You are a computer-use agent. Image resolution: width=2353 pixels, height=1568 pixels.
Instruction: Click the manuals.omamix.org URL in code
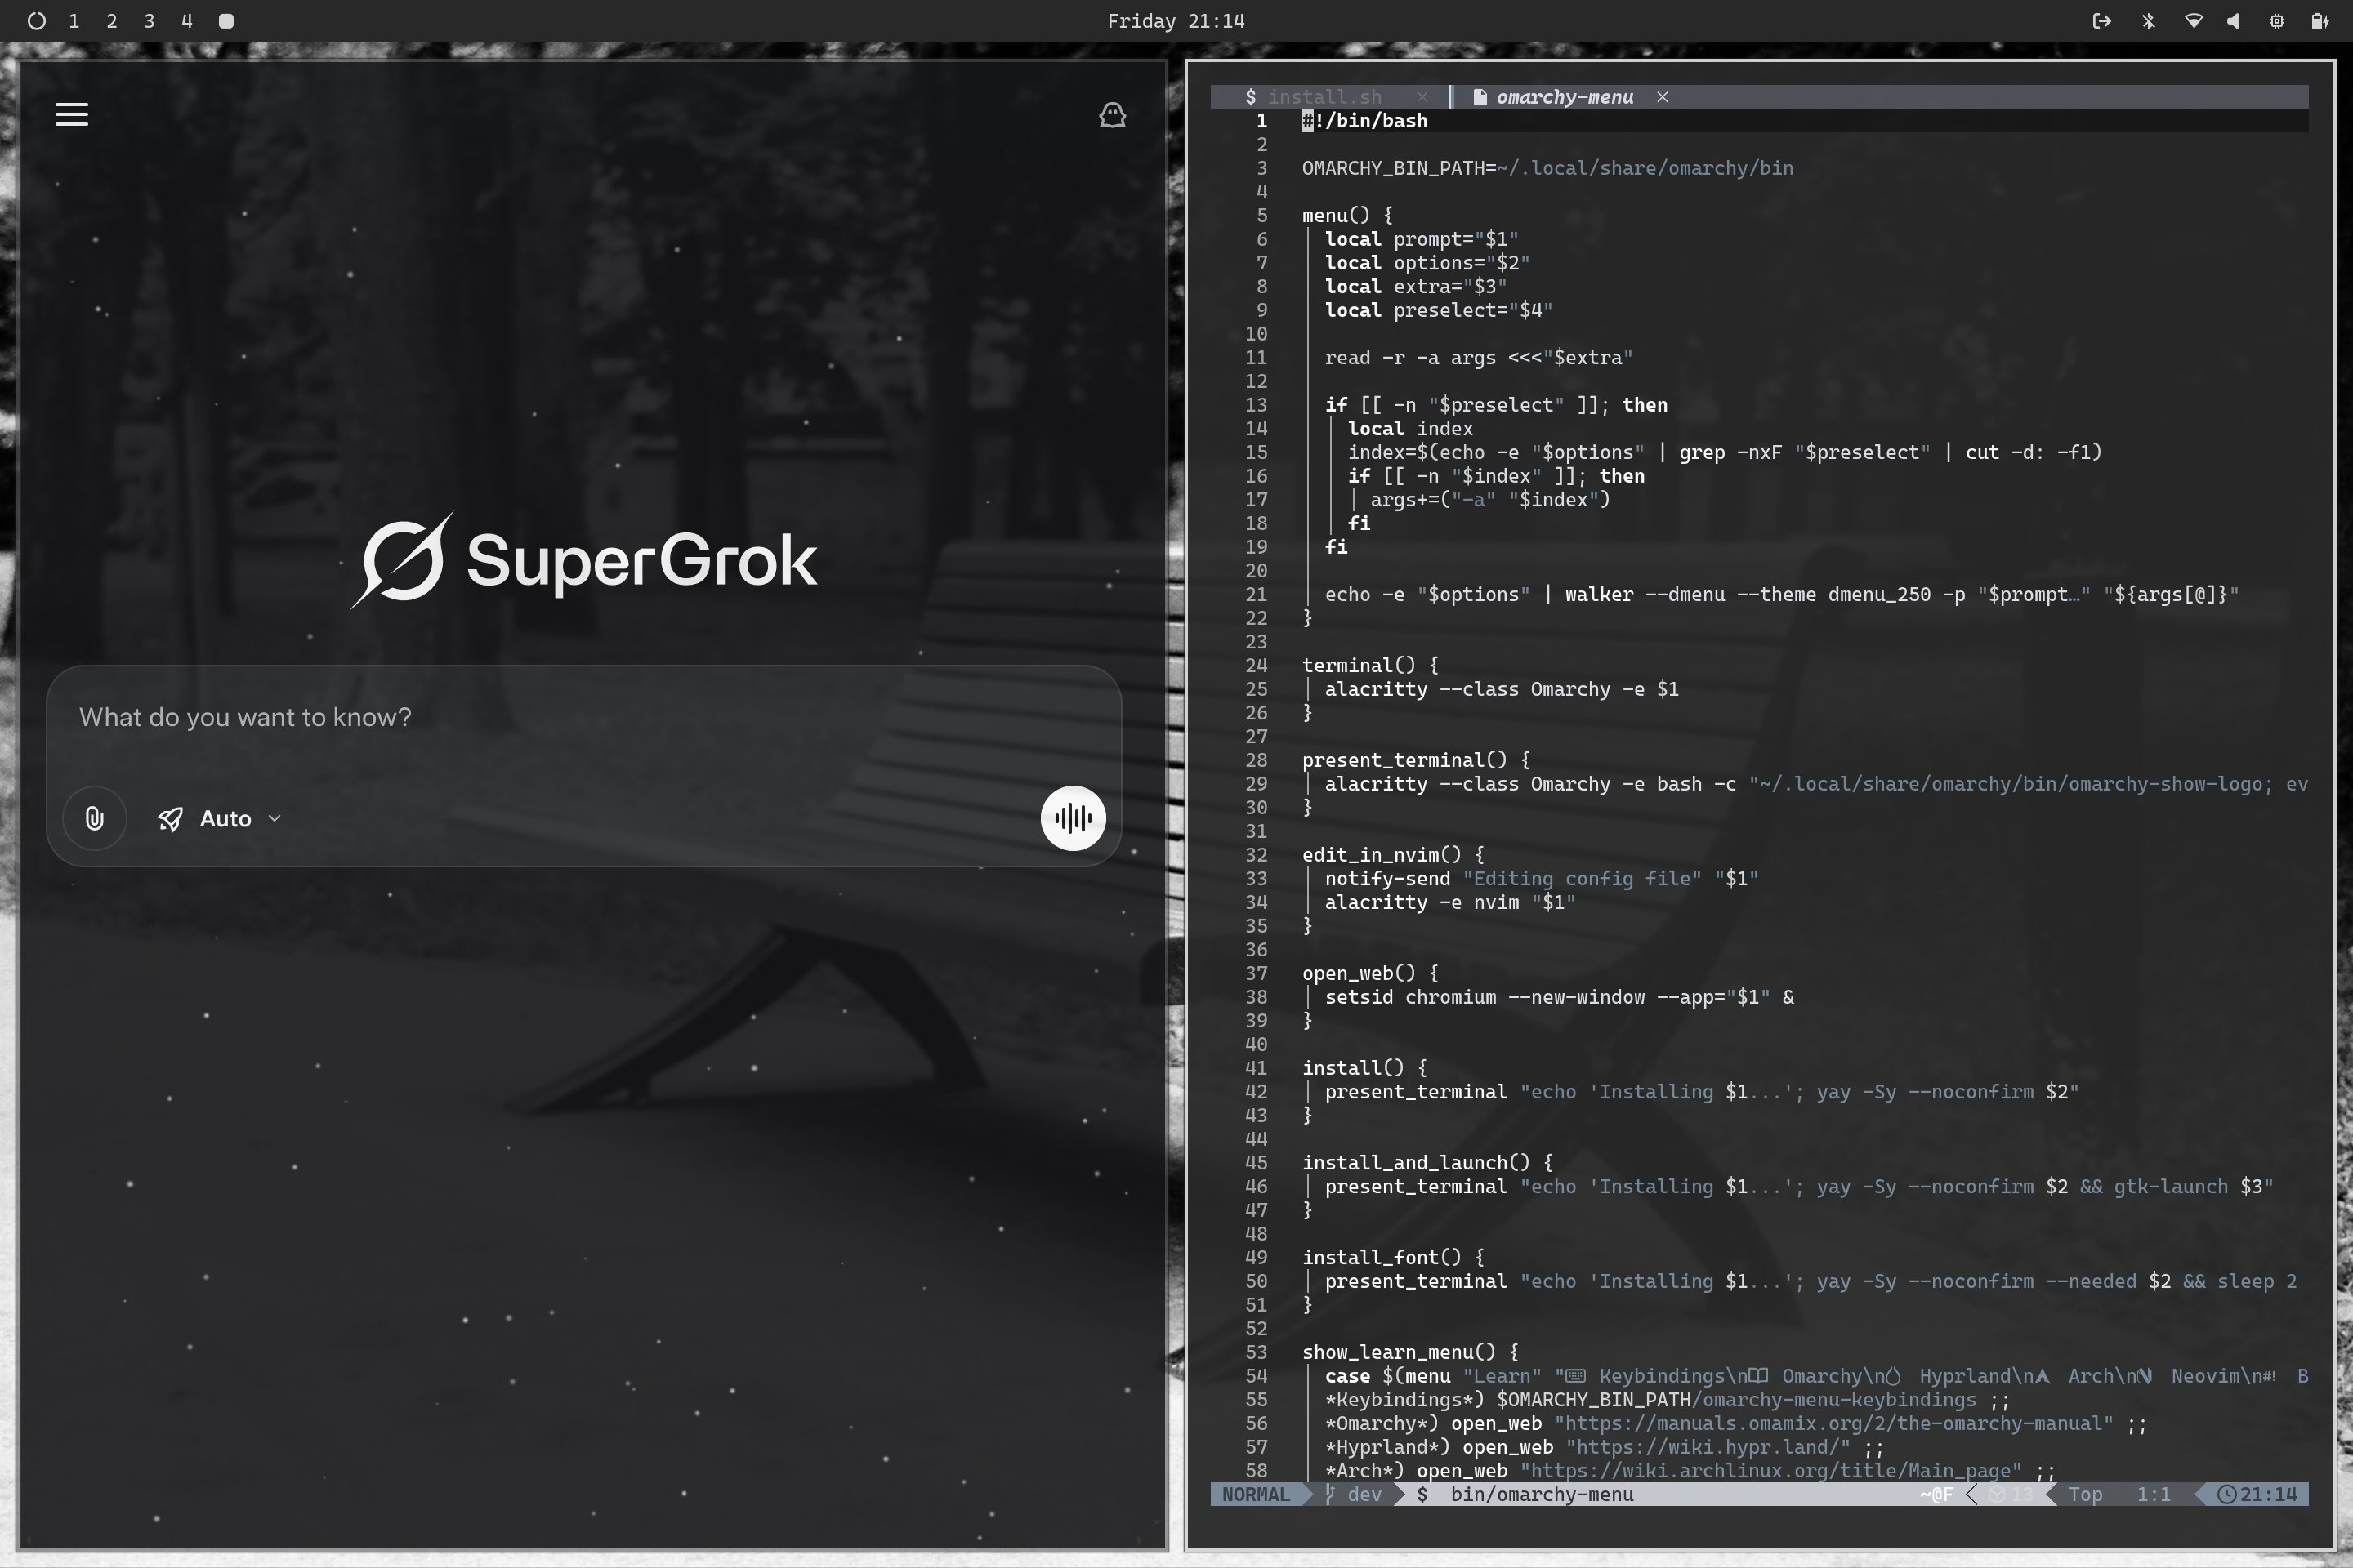click(1835, 1423)
